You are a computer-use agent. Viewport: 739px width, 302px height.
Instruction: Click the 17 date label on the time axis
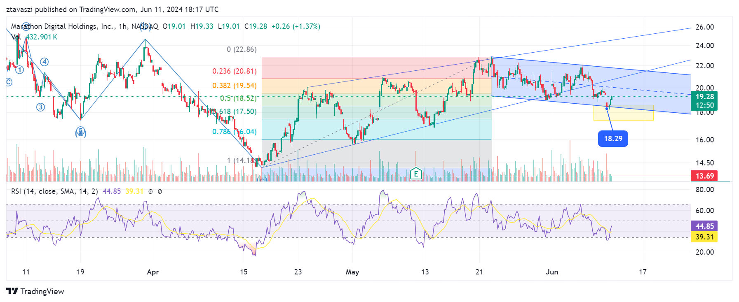coord(643,272)
